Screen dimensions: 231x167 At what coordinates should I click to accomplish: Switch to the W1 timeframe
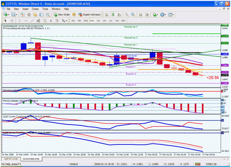tap(117, 21)
